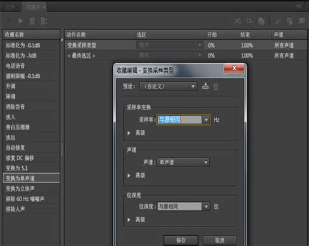The height and width of the screenshot is (246, 309).
Task: Open the 位深度 dropdown arrow
Action: tap(206, 206)
